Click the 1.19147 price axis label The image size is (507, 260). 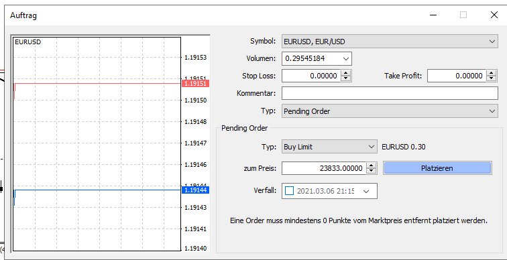tap(195, 143)
